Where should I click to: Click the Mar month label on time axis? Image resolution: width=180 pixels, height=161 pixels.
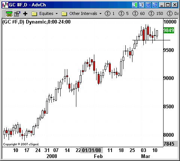click(146, 156)
